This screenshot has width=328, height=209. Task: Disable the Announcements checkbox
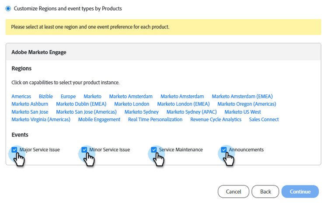(x=224, y=150)
